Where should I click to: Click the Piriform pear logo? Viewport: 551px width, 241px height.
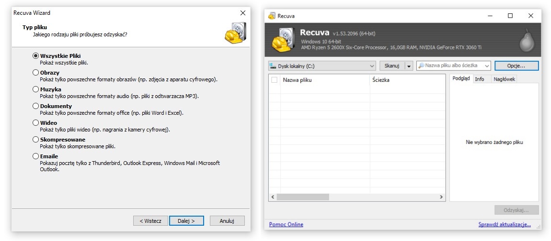tap(527, 39)
